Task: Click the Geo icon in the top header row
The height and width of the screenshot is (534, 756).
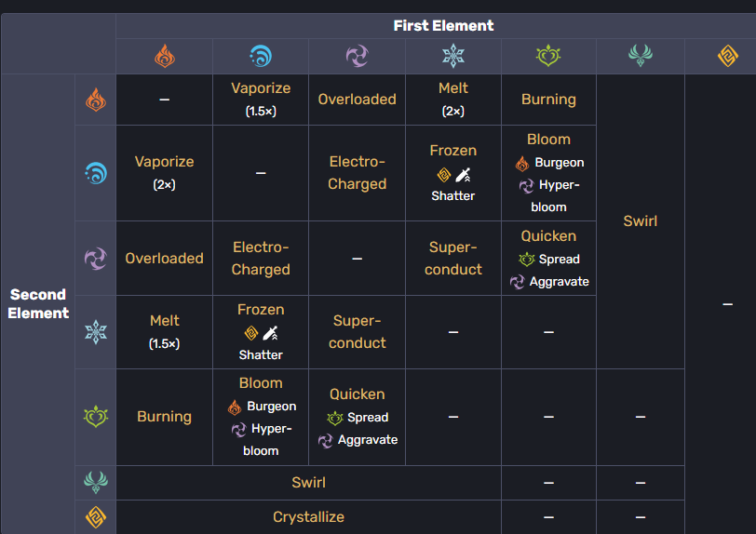Action: click(x=727, y=57)
